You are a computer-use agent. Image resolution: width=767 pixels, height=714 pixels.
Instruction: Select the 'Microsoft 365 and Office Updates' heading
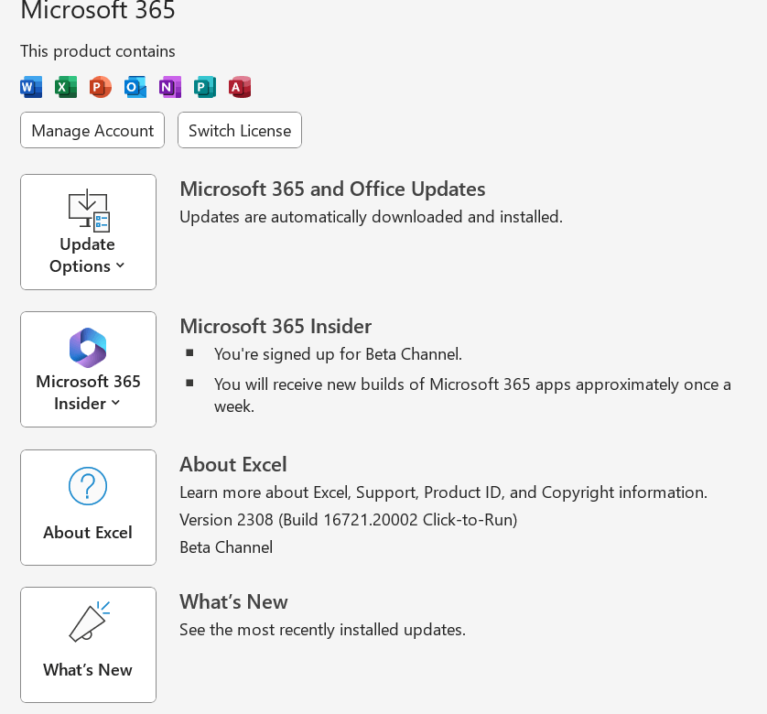[x=332, y=189]
